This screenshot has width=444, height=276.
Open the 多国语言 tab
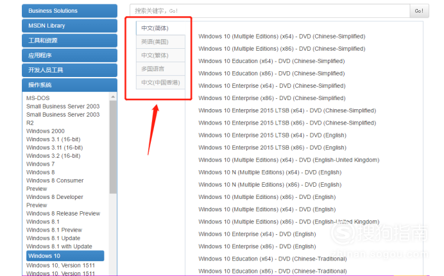point(160,69)
